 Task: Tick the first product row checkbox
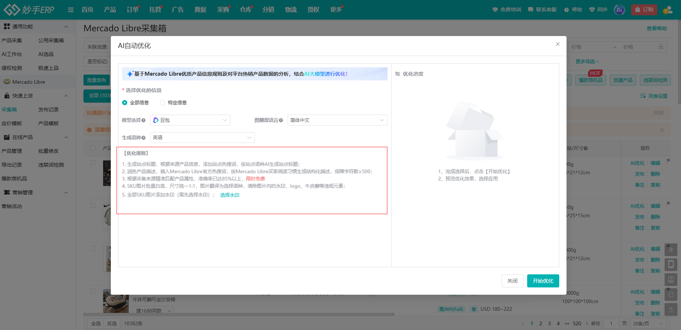coord(93,163)
